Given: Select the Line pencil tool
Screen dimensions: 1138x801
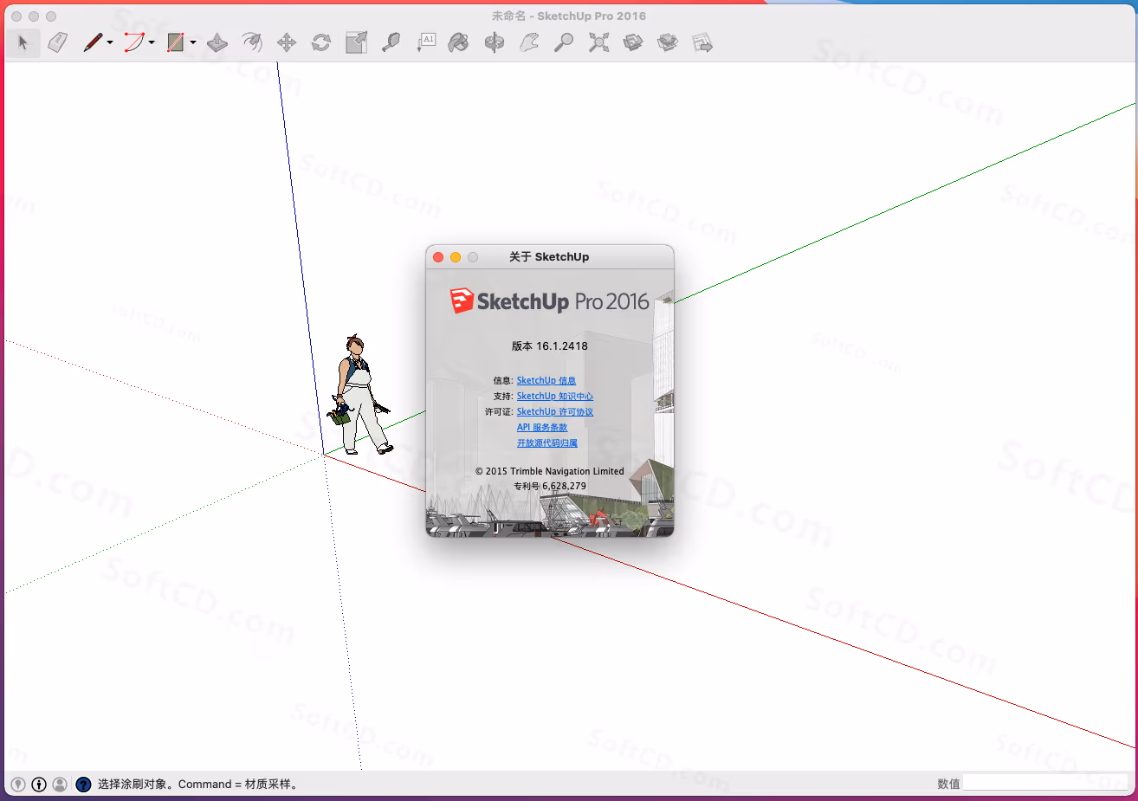Looking at the screenshot, I should pyautogui.click(x=93, y=42).
